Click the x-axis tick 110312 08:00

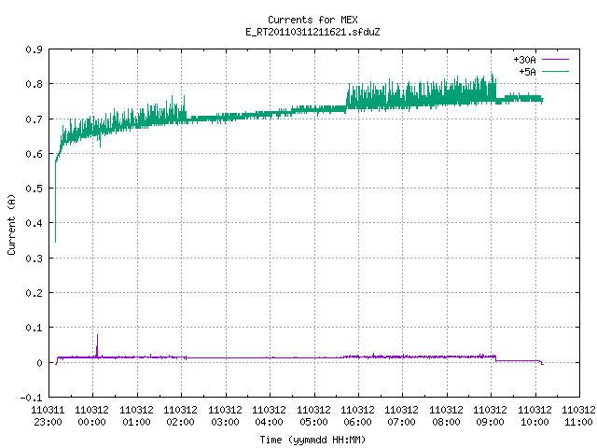pos(446,416)
